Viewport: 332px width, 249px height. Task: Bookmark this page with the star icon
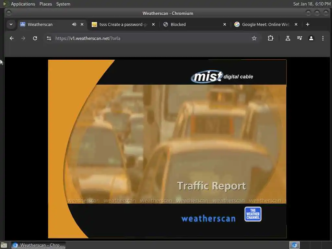(254, 38)
